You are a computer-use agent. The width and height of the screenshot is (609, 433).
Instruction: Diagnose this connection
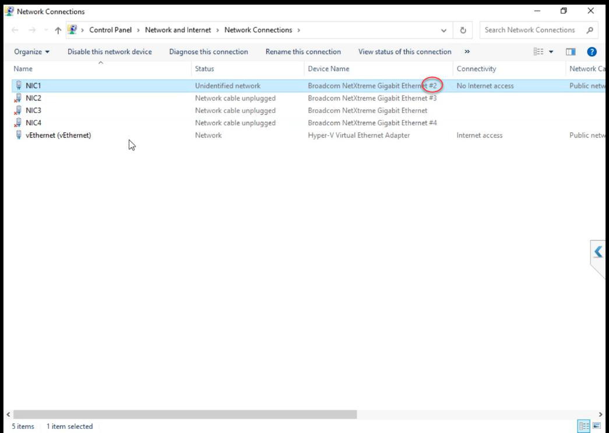tap(209, 52)
